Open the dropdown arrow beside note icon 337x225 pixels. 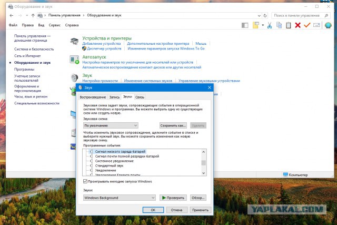[263, 25]
